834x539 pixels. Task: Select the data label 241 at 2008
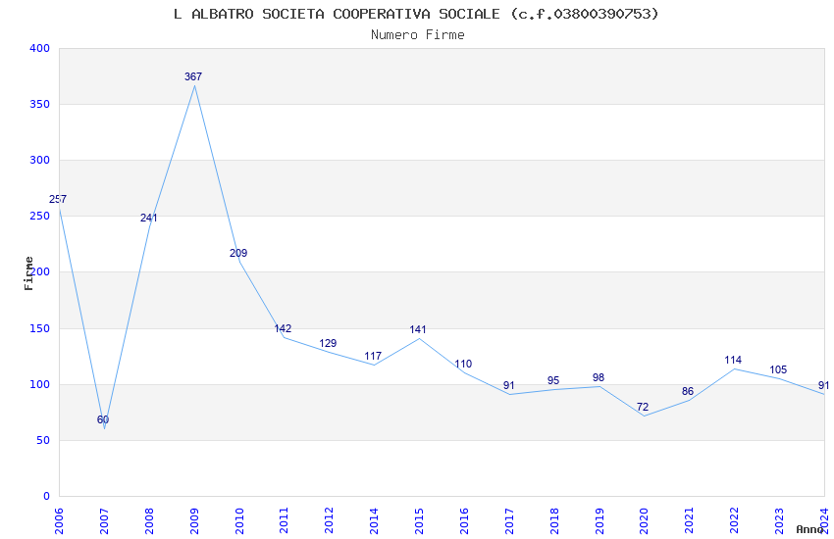point(148,218)
